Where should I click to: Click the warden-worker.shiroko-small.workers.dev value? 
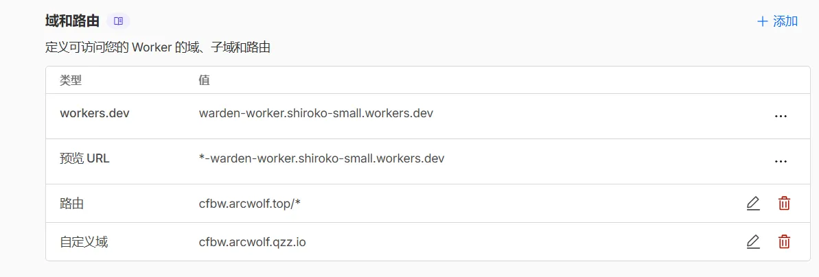click(x=316, y=113)
